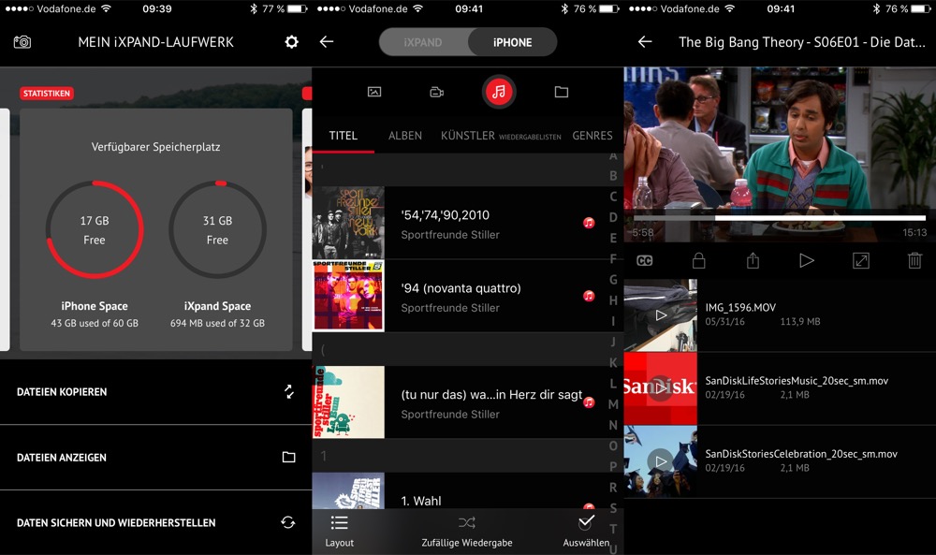
Task: Select the music media type icon
Action: 499,92
